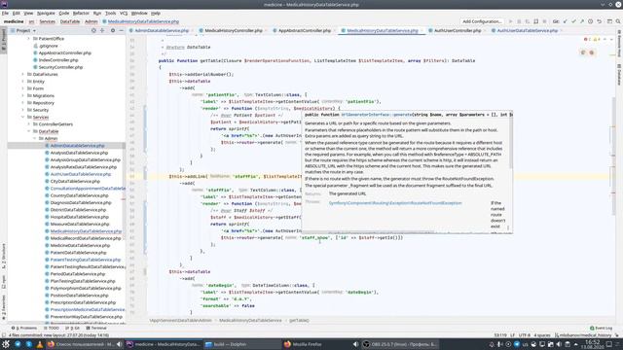This screenshot has width=623, height=350.
Task: Open the Structure tool window on left edge
Action: tap(4, 256)
